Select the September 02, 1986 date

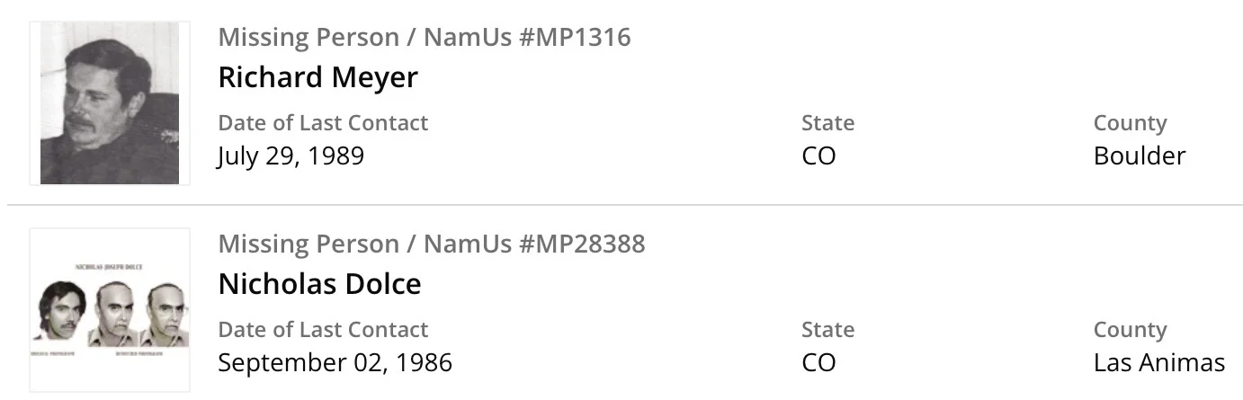(335, 362)
